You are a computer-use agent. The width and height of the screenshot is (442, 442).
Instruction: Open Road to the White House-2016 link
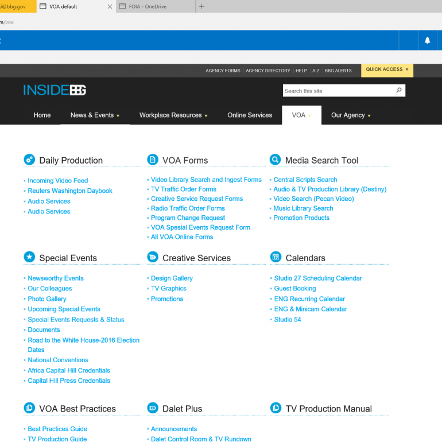coord(83,345)
